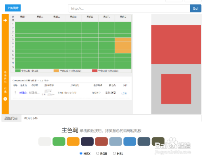Click the #D9534F color code field
Viewport: 202px width, 159px height.
pyautogui.click(x=111, y=118)
